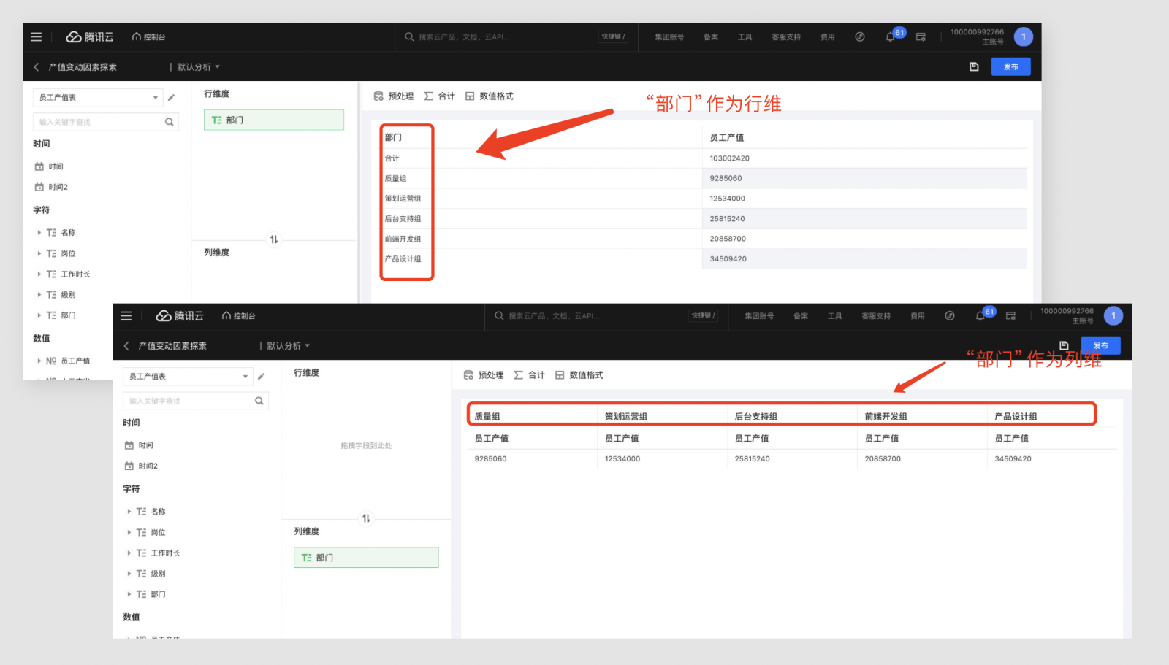Image resolution: width=1169 pixels, height=665 pixels.
Task: Open 默认分析 dropdown in the back window
Action: [x=198, y=67]
